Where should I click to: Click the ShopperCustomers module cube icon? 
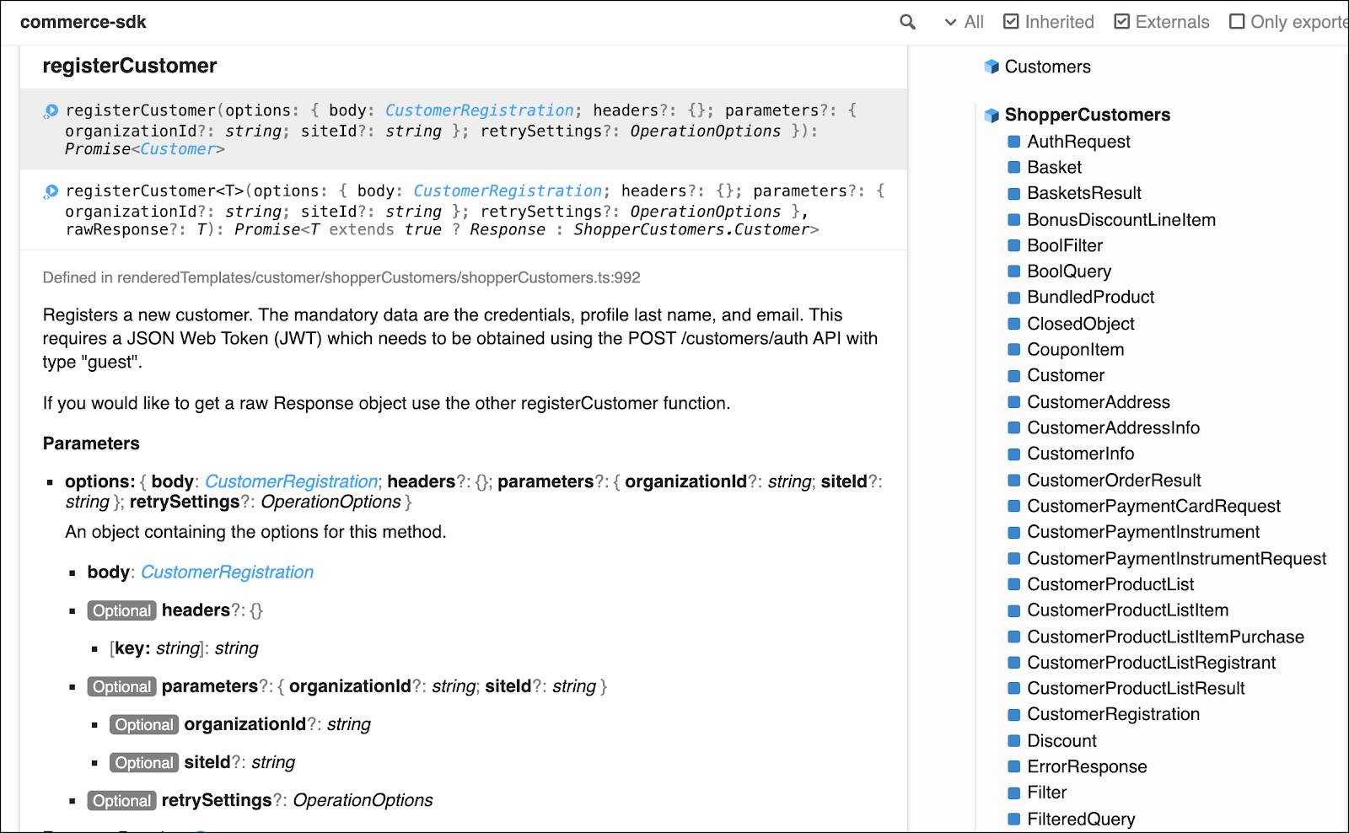[992, 115]
